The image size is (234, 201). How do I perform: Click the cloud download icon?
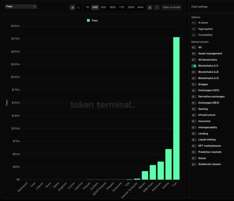coord(150,7)
